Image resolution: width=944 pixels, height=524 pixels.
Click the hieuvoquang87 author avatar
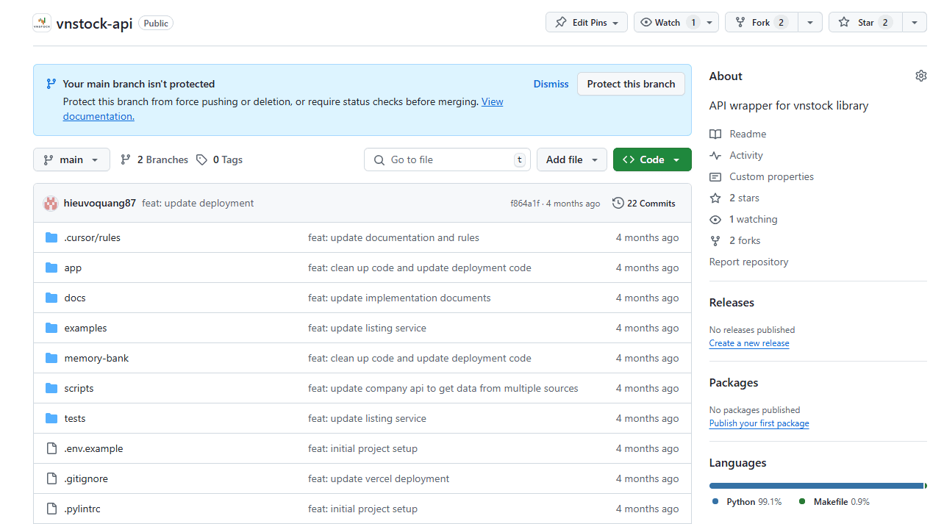[51, 204]
